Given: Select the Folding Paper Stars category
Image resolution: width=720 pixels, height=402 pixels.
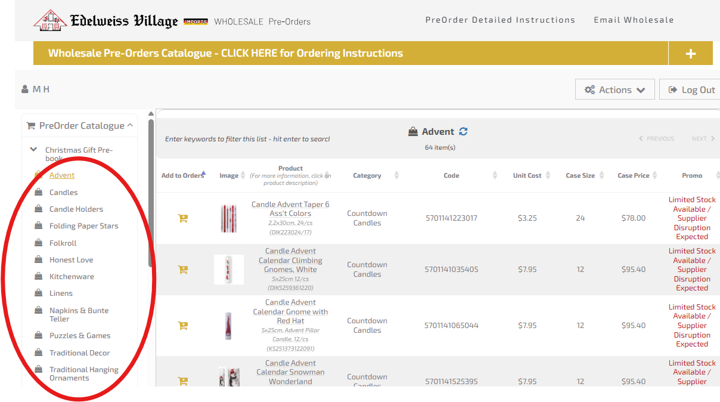Looking at the screenshot, I should (83, 226).
